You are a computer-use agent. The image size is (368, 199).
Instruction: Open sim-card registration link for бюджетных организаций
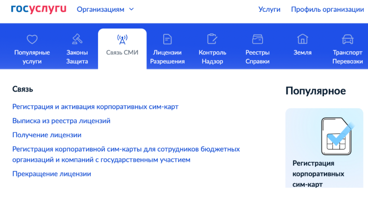(126, 154)
